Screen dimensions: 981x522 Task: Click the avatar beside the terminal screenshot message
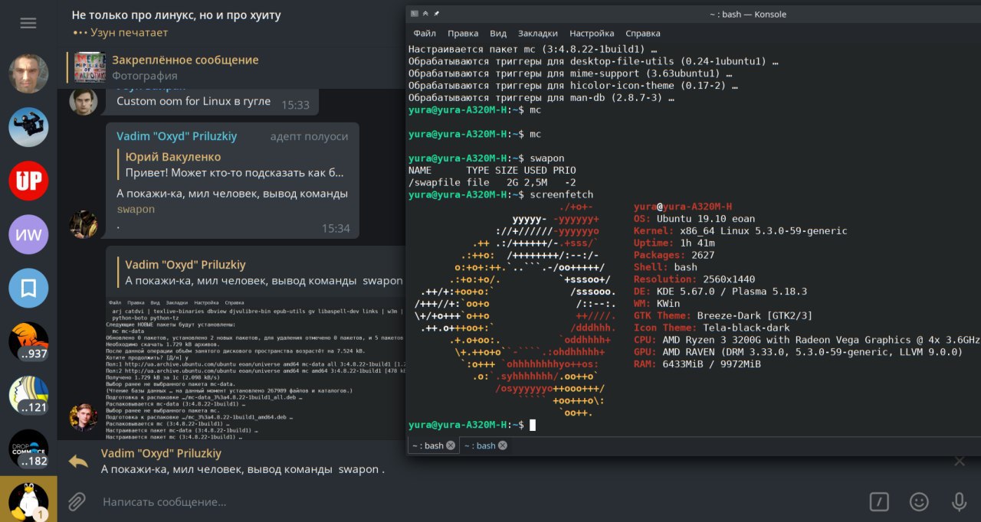coord(84,418)
